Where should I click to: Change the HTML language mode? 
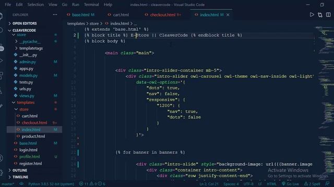coord(271,184)
